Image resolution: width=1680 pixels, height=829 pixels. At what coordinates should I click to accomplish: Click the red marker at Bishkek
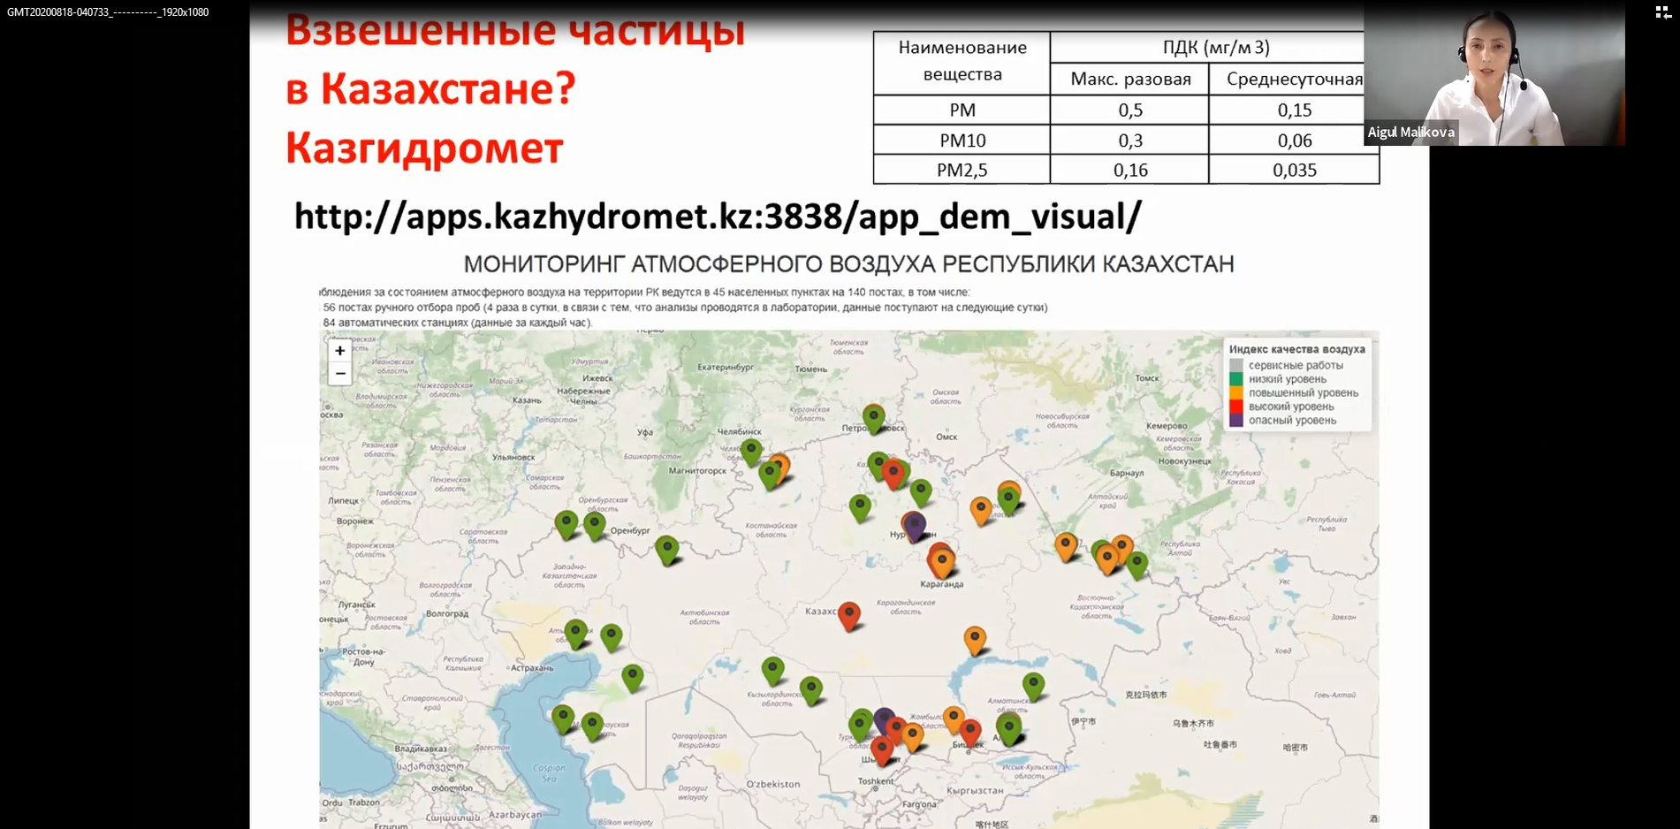click(970, 732)
